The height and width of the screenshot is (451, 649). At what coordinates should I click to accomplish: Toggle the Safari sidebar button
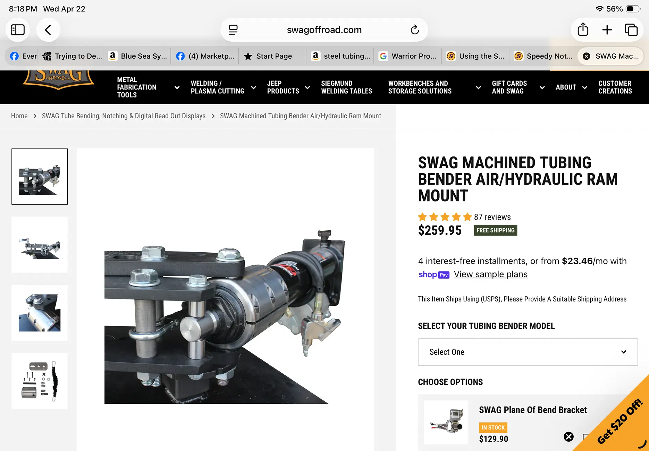pos(18,30)
